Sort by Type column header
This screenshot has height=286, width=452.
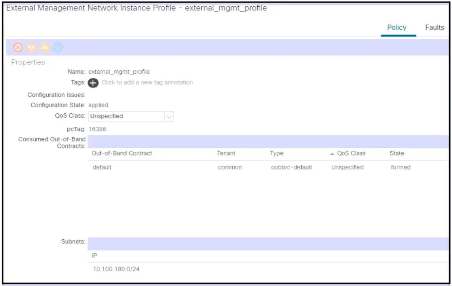[276, 154]
